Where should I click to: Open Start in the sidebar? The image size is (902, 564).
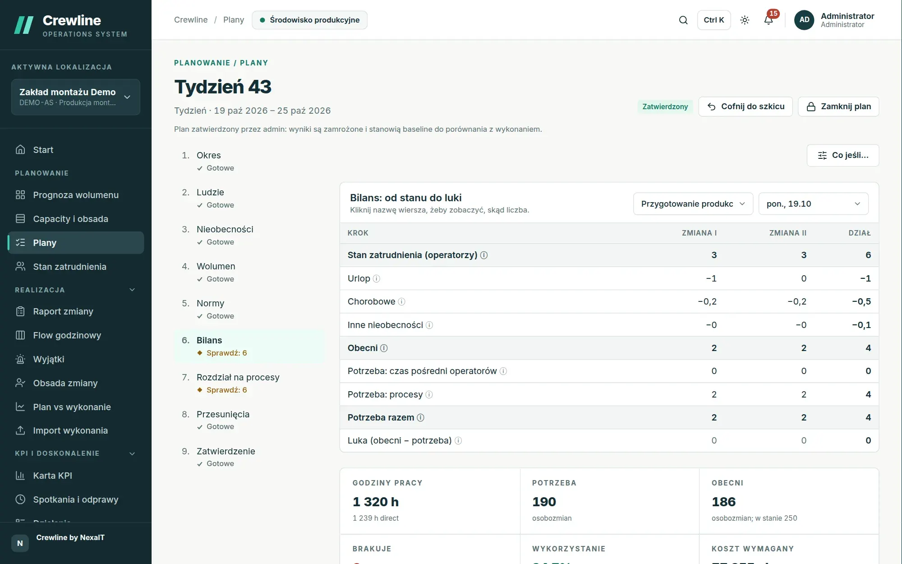pos(76,150)
